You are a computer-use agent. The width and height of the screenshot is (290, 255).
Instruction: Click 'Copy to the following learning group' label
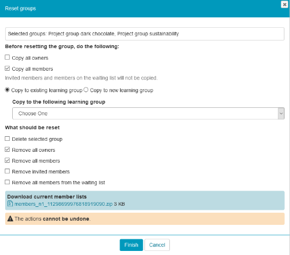point(59,102)
